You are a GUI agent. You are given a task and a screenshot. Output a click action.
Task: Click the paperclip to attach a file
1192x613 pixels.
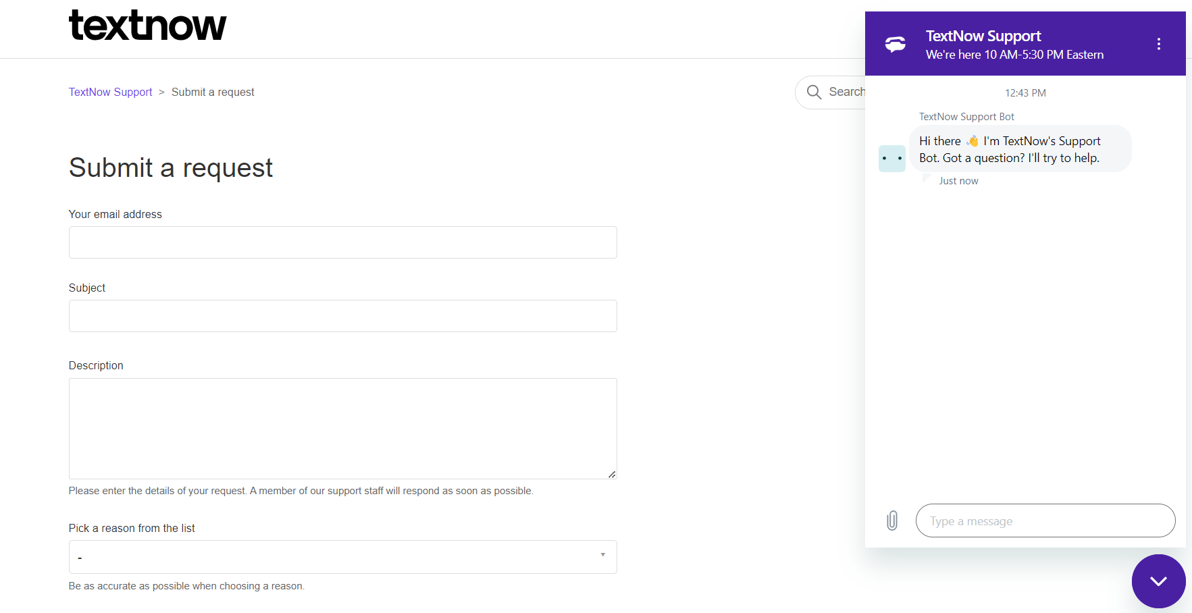coord(892,521)
